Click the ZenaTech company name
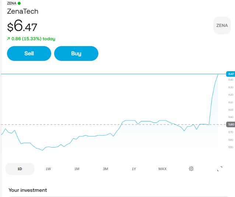This screenshot has height=197, width=235. pos(23,11)
